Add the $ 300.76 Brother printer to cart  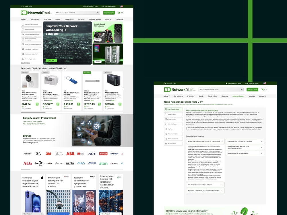point(58,104)
